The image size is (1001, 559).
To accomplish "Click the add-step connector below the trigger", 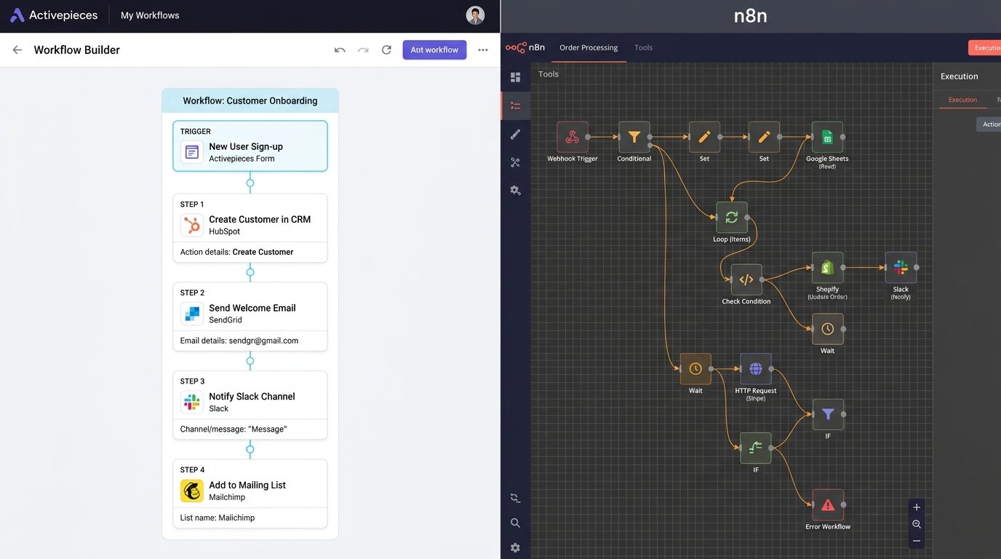I will point(250,183).
